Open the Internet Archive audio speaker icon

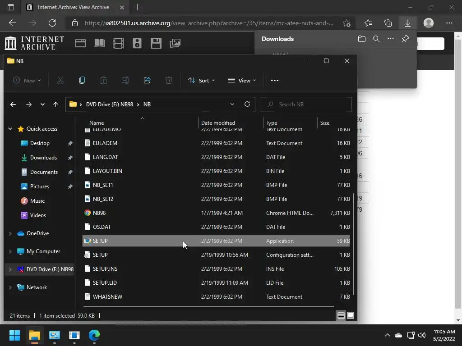click(x=137, y=43)
